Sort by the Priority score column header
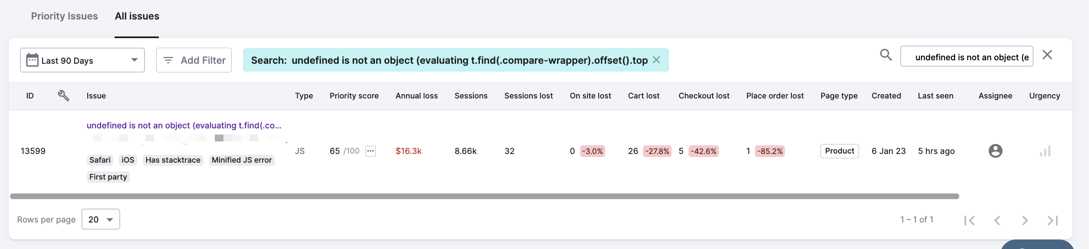This screenshot has height=249, width=1089. point(354,96)
